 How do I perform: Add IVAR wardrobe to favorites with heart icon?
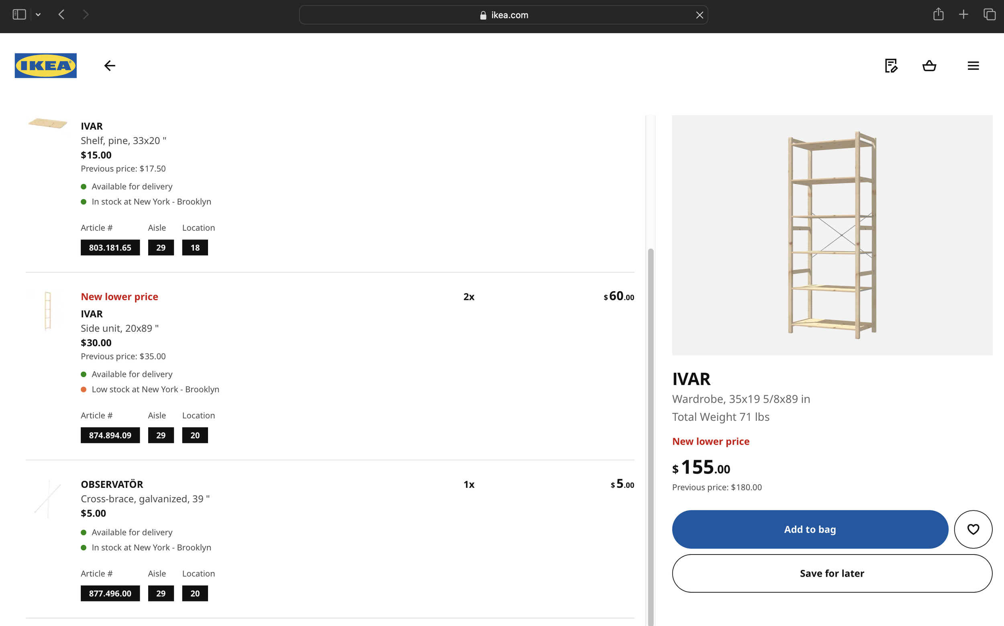(x=973, y=529)
